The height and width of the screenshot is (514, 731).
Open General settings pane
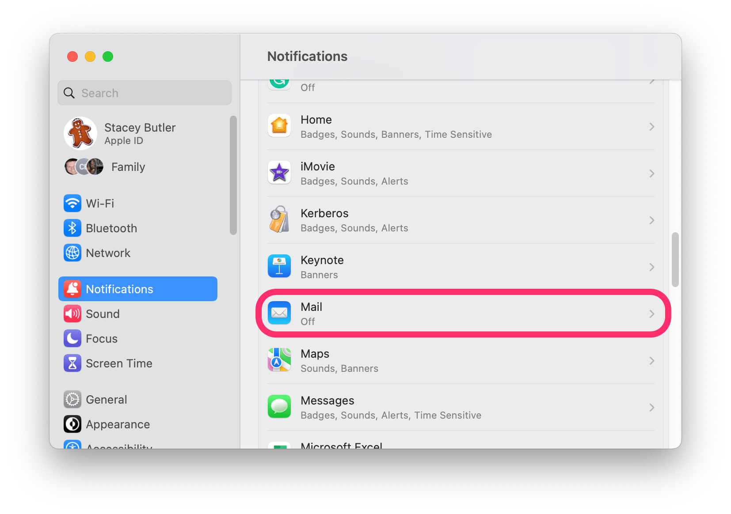click(x=138, y=399)
